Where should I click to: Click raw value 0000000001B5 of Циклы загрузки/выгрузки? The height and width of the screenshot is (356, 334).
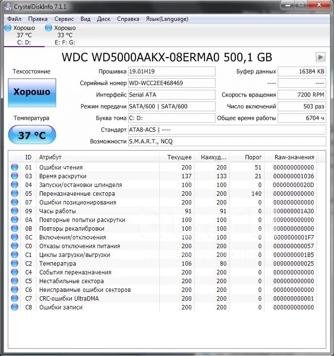(x=293, y=255)
